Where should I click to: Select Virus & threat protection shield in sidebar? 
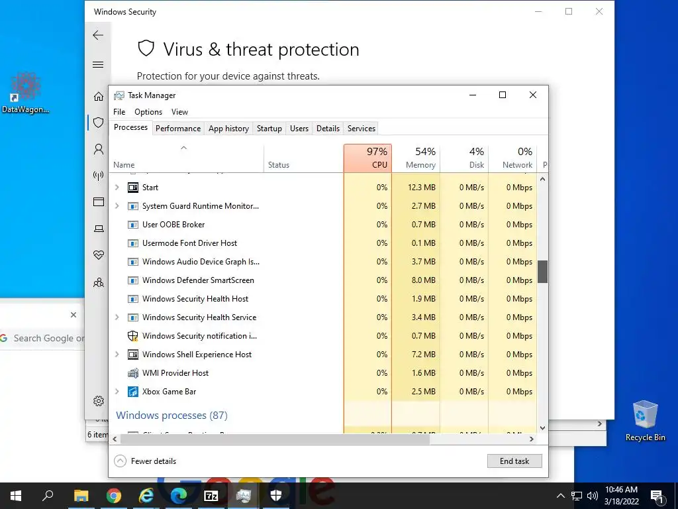(x=99, y=123)
